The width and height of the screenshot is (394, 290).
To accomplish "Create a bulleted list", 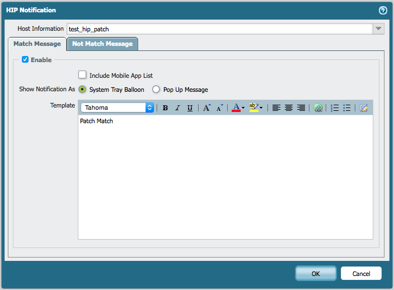I will (347, 108).
